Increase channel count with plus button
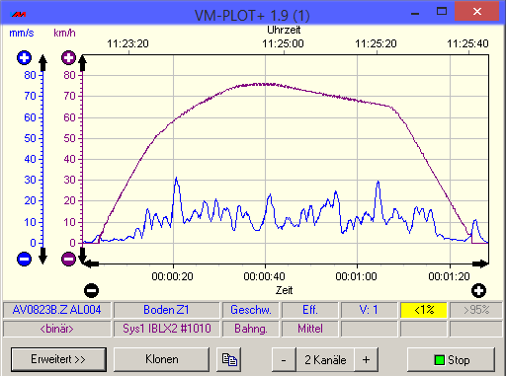 [x=366, y=359]
